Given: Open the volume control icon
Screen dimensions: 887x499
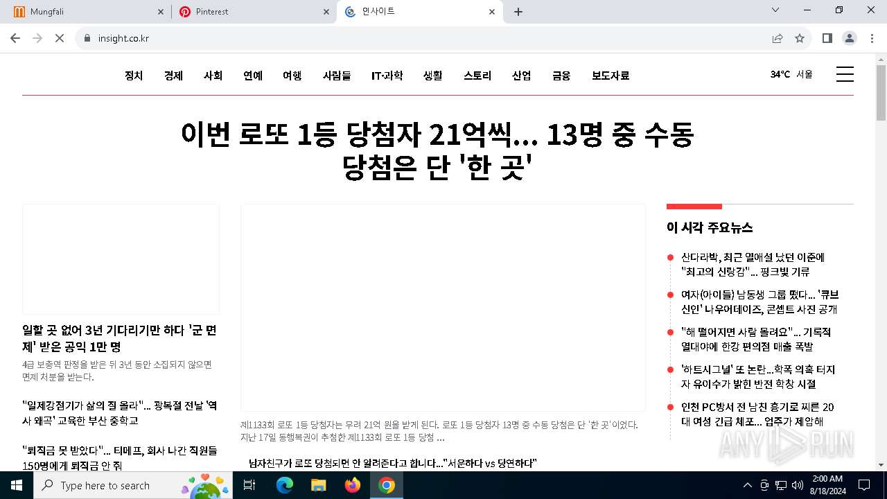Looking at the screenshot, I should 798,485.
